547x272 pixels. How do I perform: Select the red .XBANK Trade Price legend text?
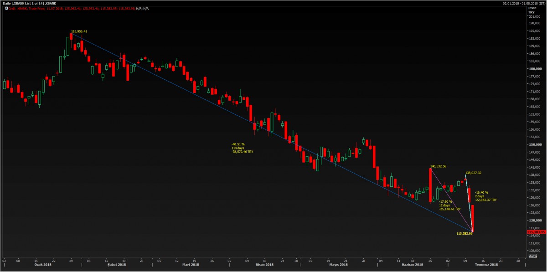point(73,8)
